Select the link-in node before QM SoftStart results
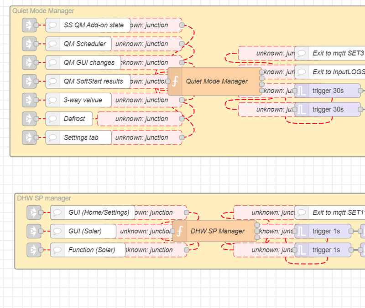The height and width of the screenshot is (308, 365). (x=29, y=81)
